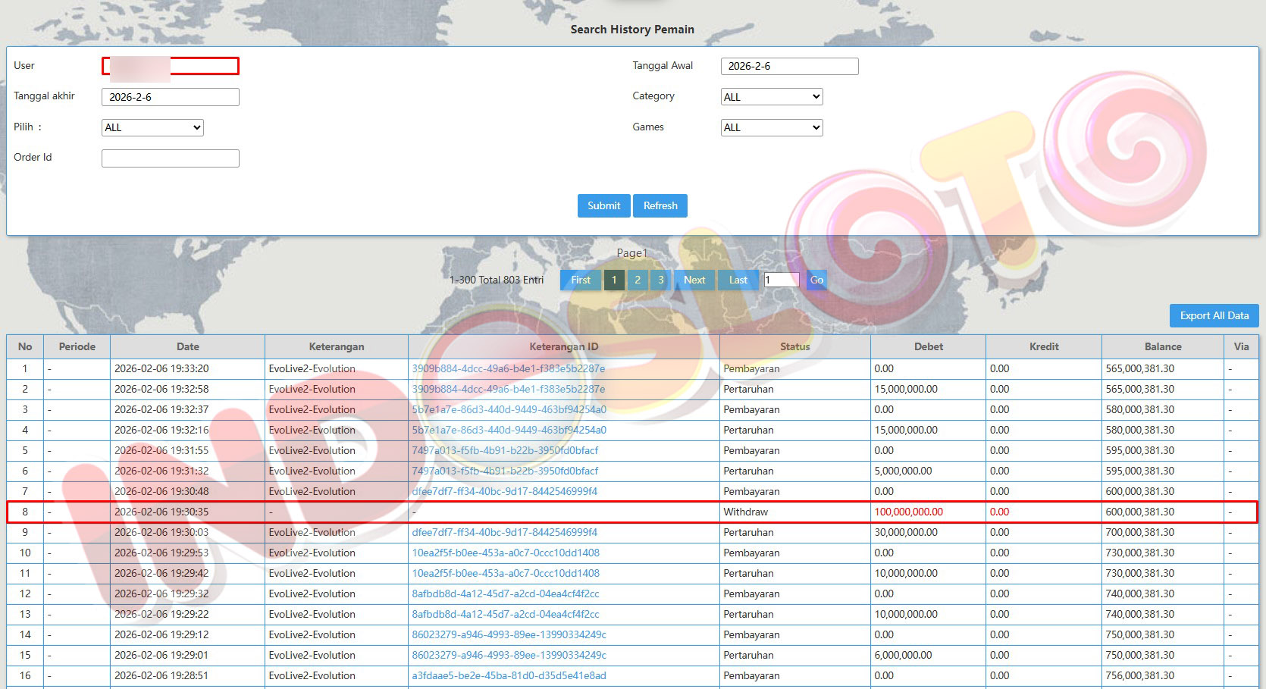Click the page number input field
Viewport: 1266px width, 689px height.
tap(781, 280)
